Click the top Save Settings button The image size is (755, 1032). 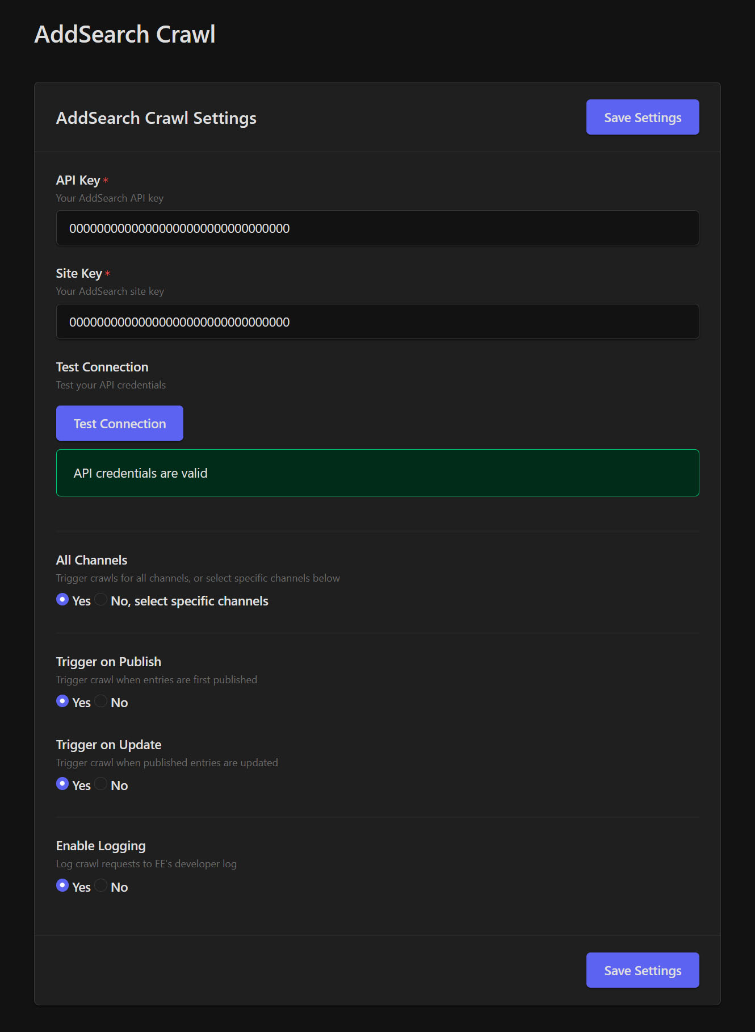643,117
